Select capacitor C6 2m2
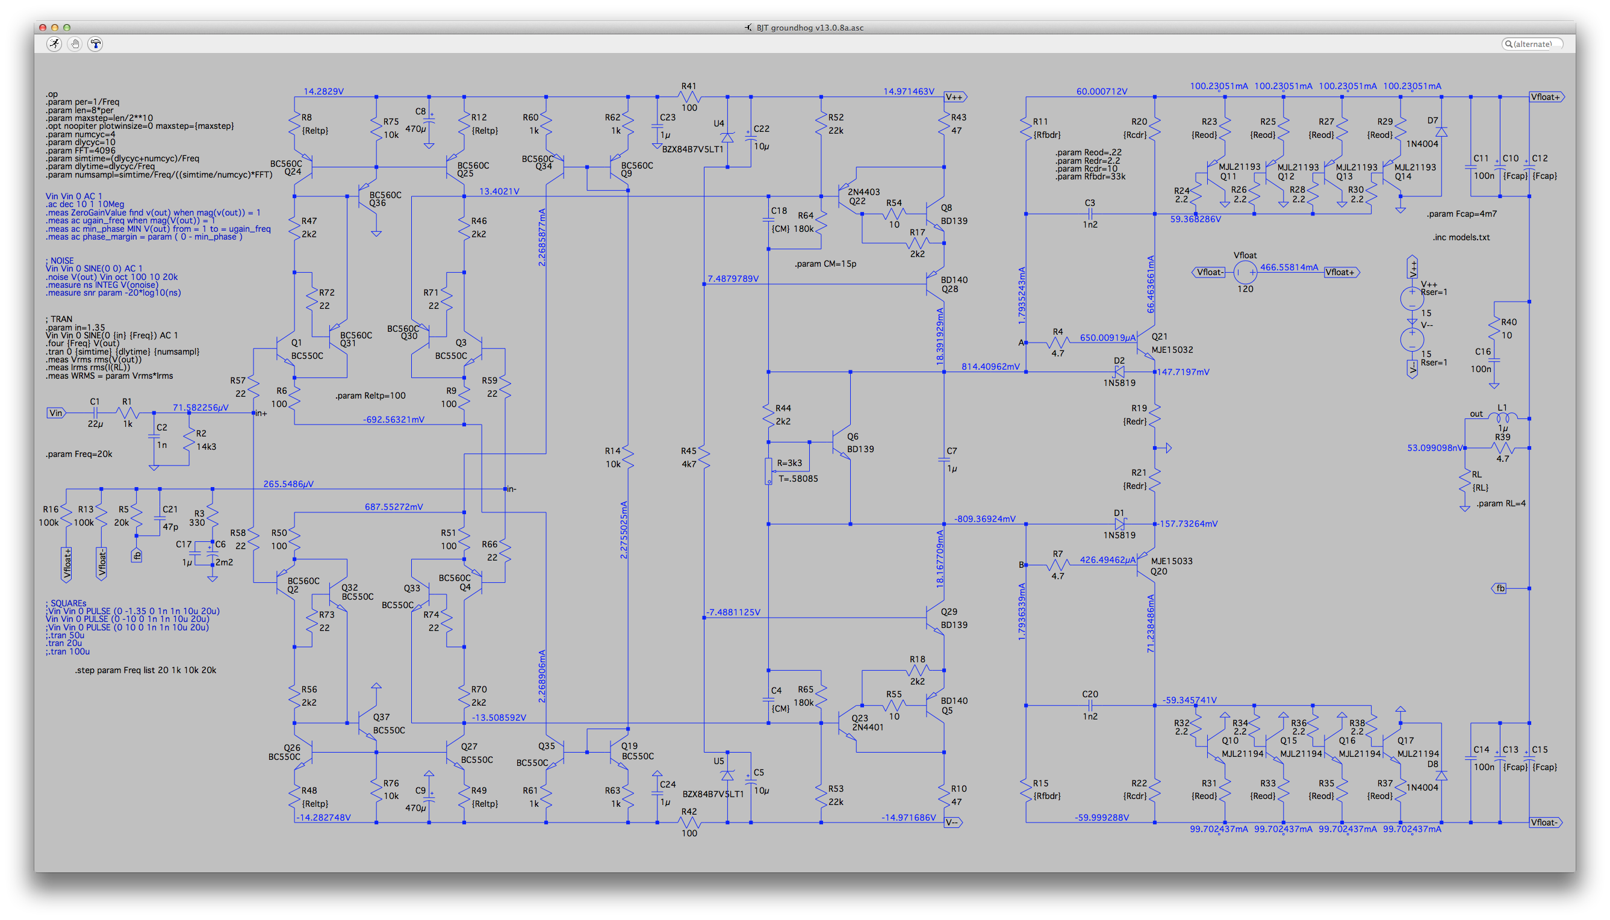 point(213,553)
